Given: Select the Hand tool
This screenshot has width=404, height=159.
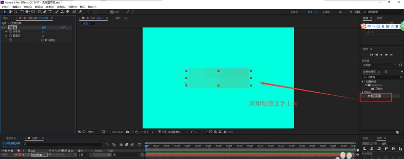Looking at the screenshot, I should (x=10, y=12).
